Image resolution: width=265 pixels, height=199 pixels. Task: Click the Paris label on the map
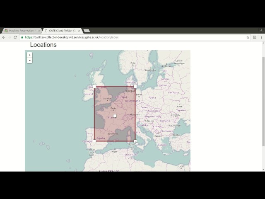113,108
